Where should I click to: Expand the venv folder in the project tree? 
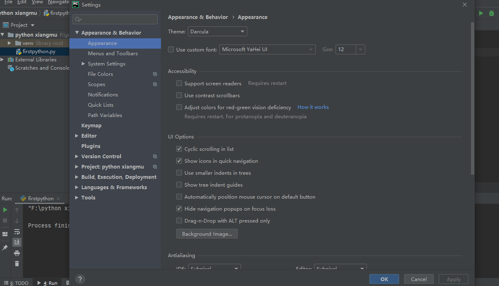click(9, 43)
